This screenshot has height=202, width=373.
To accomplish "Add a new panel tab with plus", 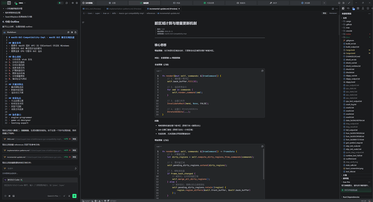I will (x=324, y=3).
